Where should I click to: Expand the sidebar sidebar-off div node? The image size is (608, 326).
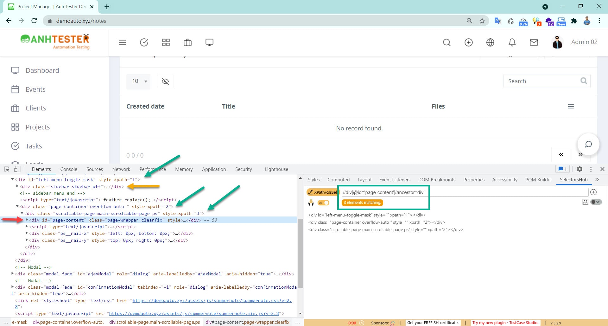(17, 186)
